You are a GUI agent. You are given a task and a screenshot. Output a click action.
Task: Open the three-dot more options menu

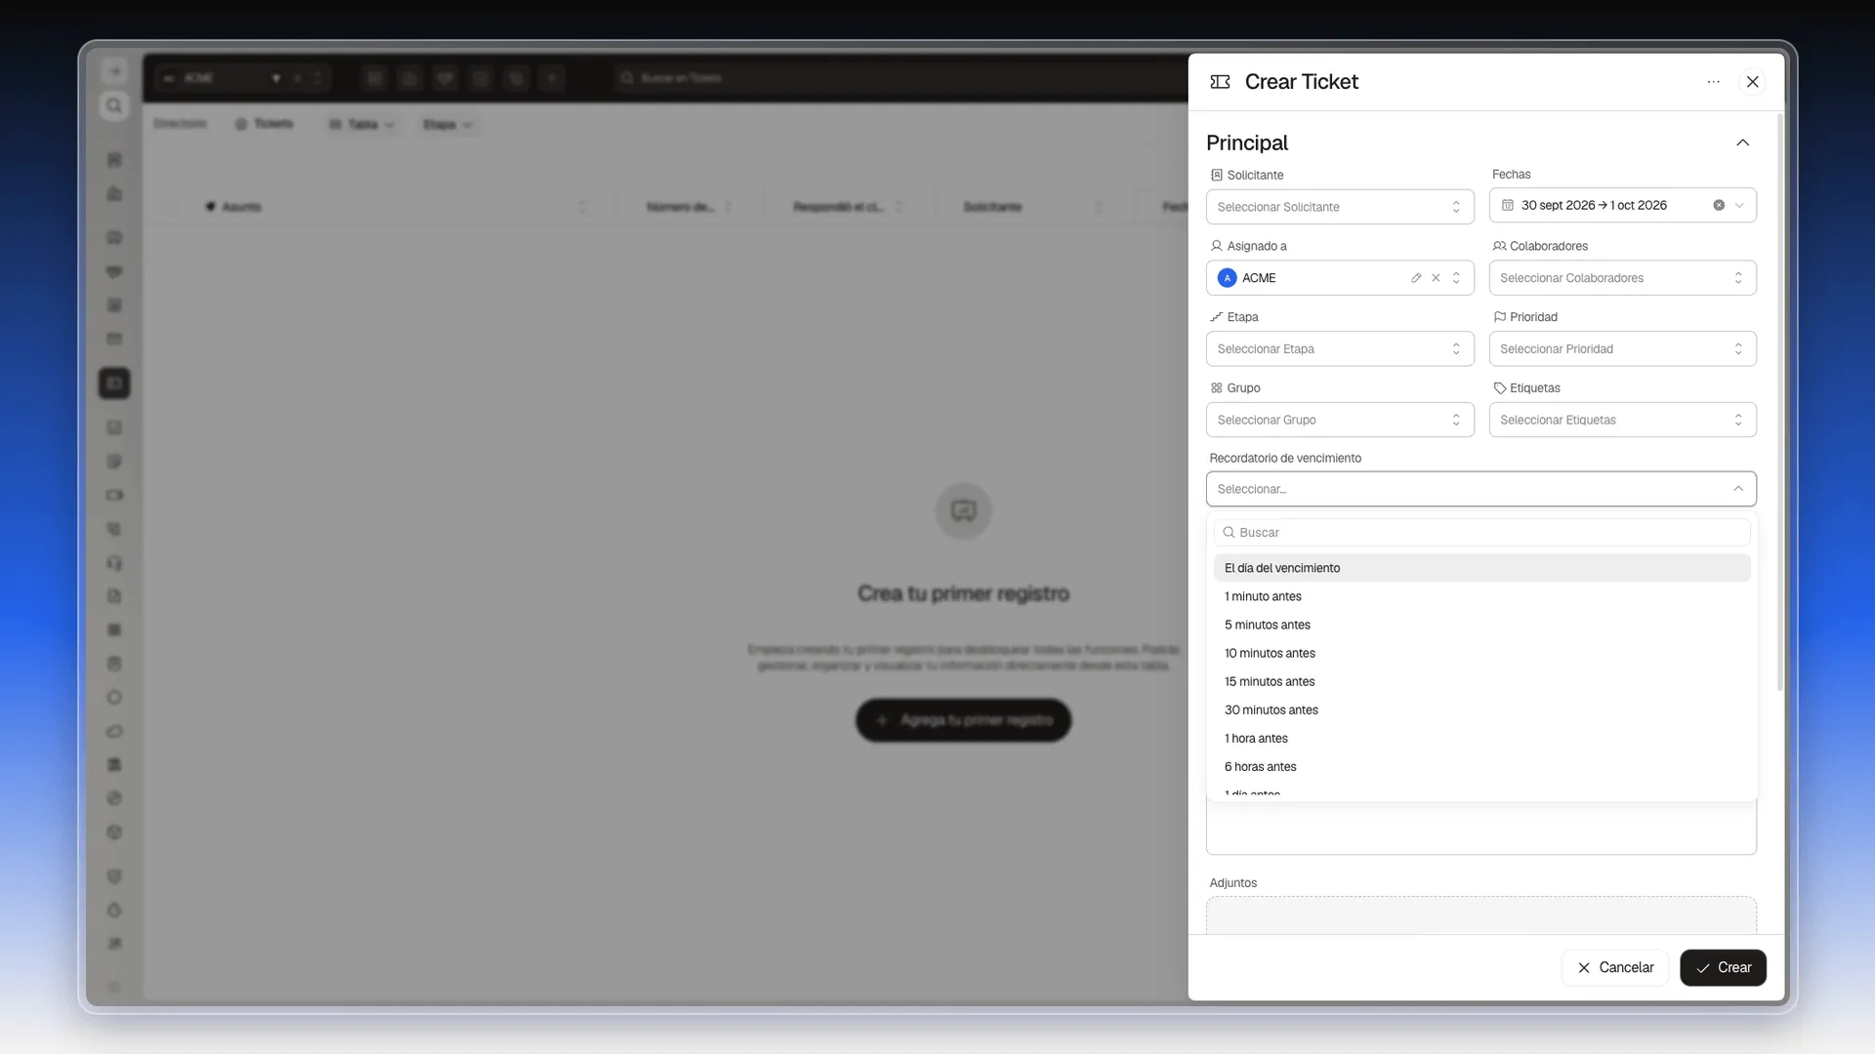(1713, 82)
